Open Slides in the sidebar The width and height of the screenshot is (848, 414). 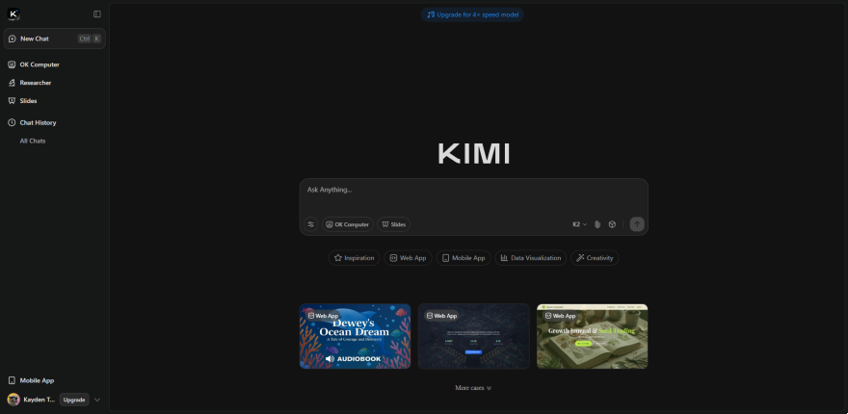[x=28, y=101]
